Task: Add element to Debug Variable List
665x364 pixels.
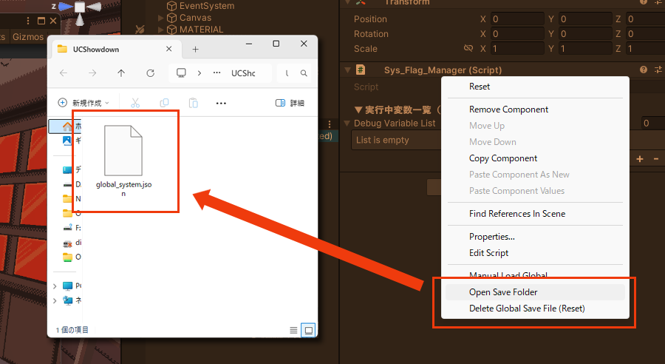Action: click(640, 159)
